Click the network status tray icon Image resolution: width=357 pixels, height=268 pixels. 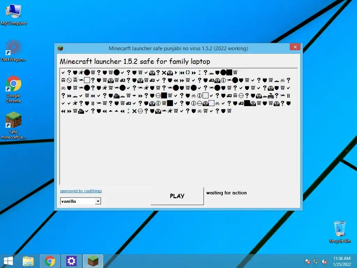tap(316, 261)
